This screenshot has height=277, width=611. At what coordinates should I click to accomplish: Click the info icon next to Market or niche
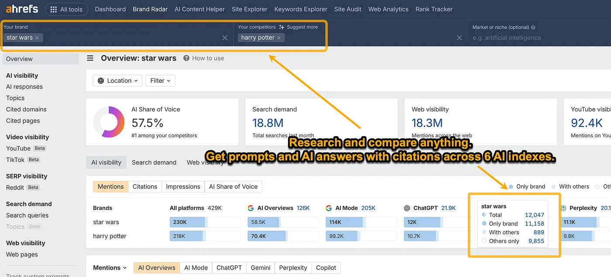[x=533, y=27]
